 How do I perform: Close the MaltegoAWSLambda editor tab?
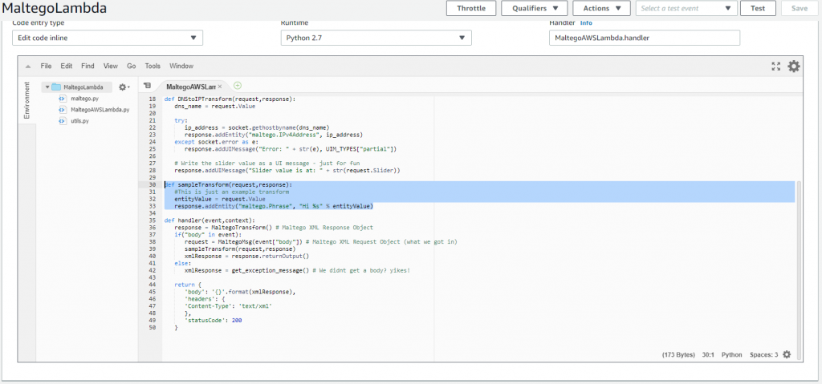coord(220,87)
